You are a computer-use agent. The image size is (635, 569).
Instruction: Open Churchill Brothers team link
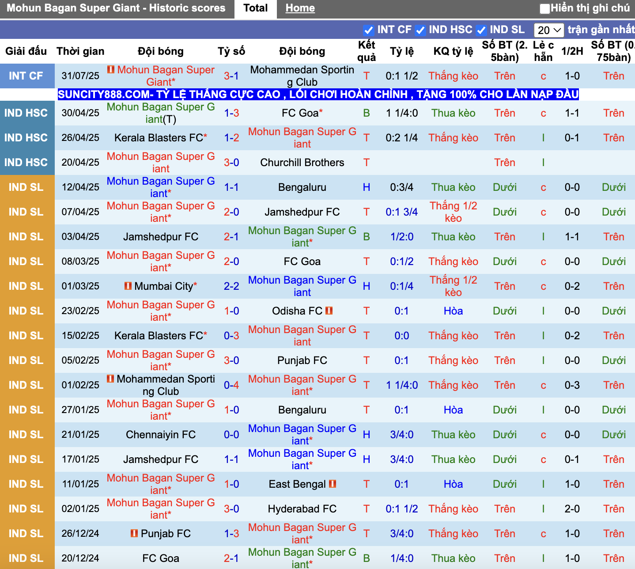[302, 163]
